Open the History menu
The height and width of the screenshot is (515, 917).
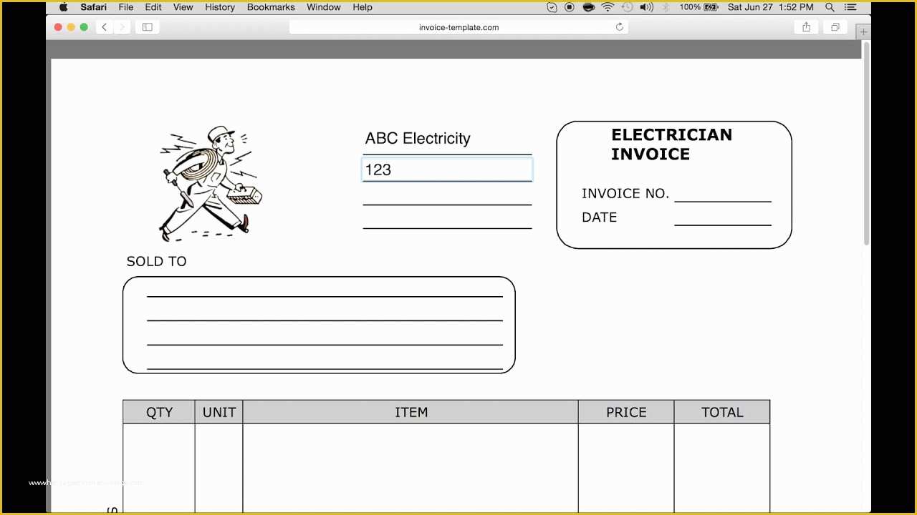click(220, 7)
